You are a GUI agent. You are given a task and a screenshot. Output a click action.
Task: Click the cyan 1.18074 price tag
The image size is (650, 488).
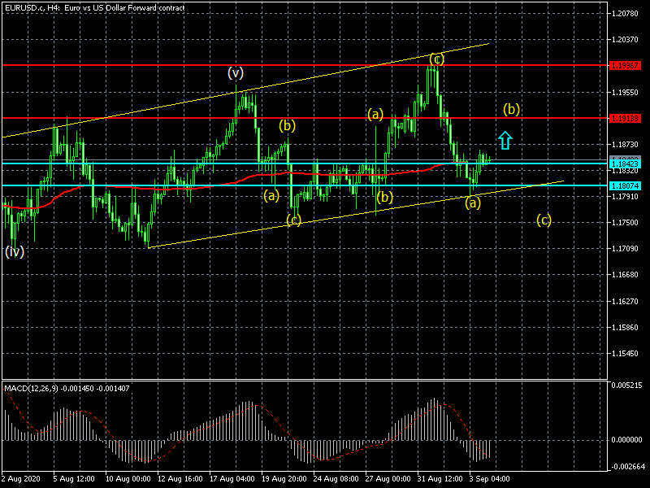coord(626,185)
